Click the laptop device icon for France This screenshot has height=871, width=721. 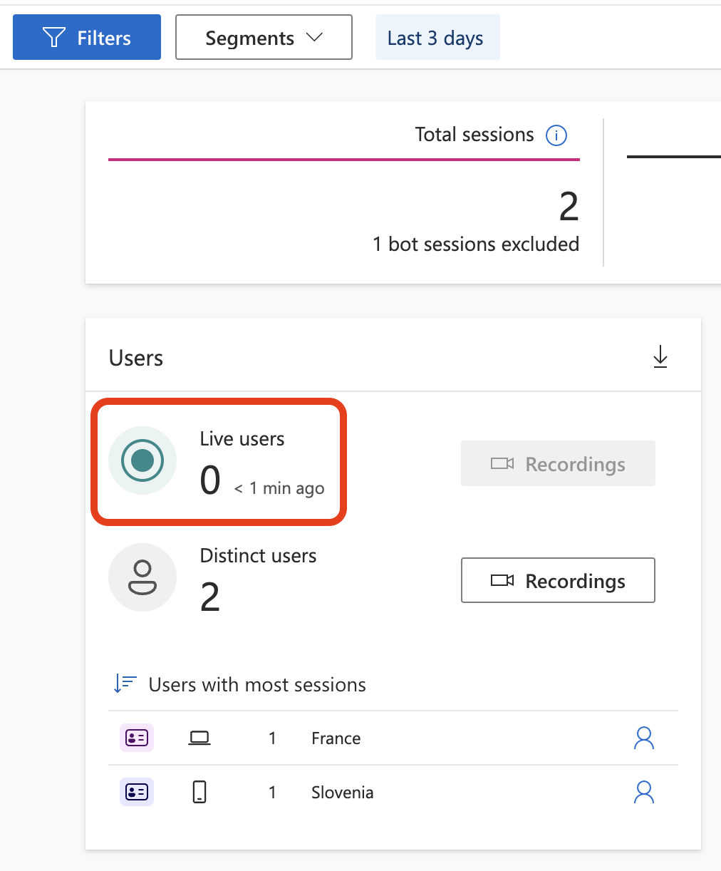[199, 738]
